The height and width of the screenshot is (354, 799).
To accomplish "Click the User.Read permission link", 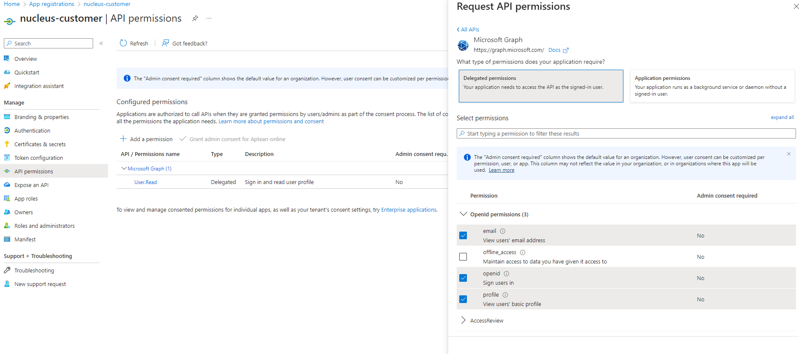I will pyautogui.click(x=145, y=182).
